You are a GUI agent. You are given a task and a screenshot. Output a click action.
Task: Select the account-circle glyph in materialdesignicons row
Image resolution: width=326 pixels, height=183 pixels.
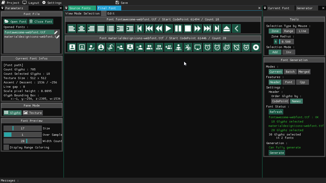(x=101, y=47)
